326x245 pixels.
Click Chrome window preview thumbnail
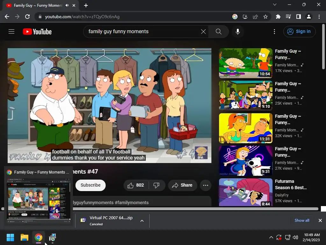(39, 198)
